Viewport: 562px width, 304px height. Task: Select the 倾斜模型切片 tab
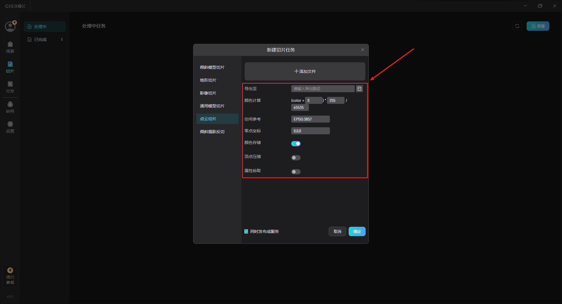pos(217,67)
